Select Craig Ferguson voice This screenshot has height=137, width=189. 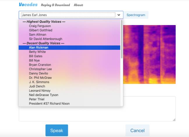[40, 26]
